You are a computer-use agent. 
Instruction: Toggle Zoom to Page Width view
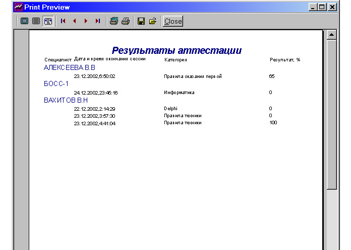[48, 21]
